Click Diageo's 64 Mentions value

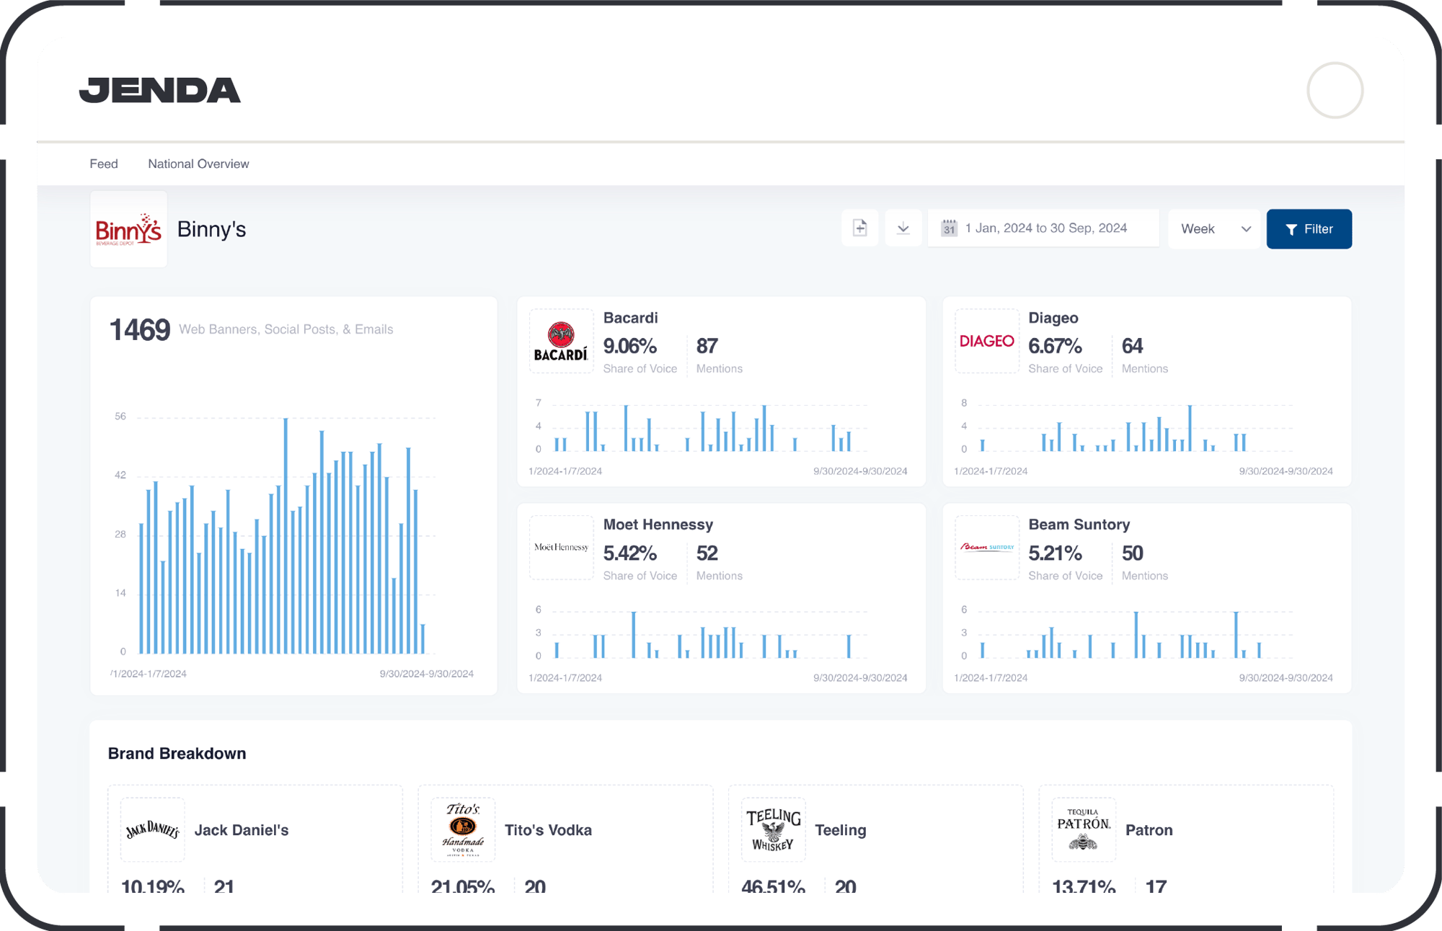tap(1132, 346)
